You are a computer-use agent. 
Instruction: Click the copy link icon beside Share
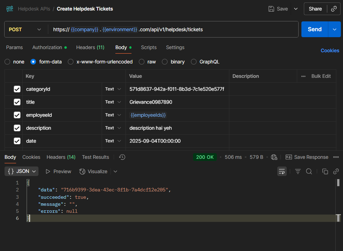tap(334, 9)
